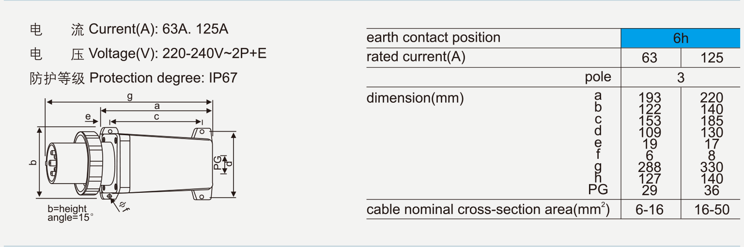This screenshot has height=247, width=744.
Task: Click the 'dimension(mm)' row label
Action: point(415,98)
